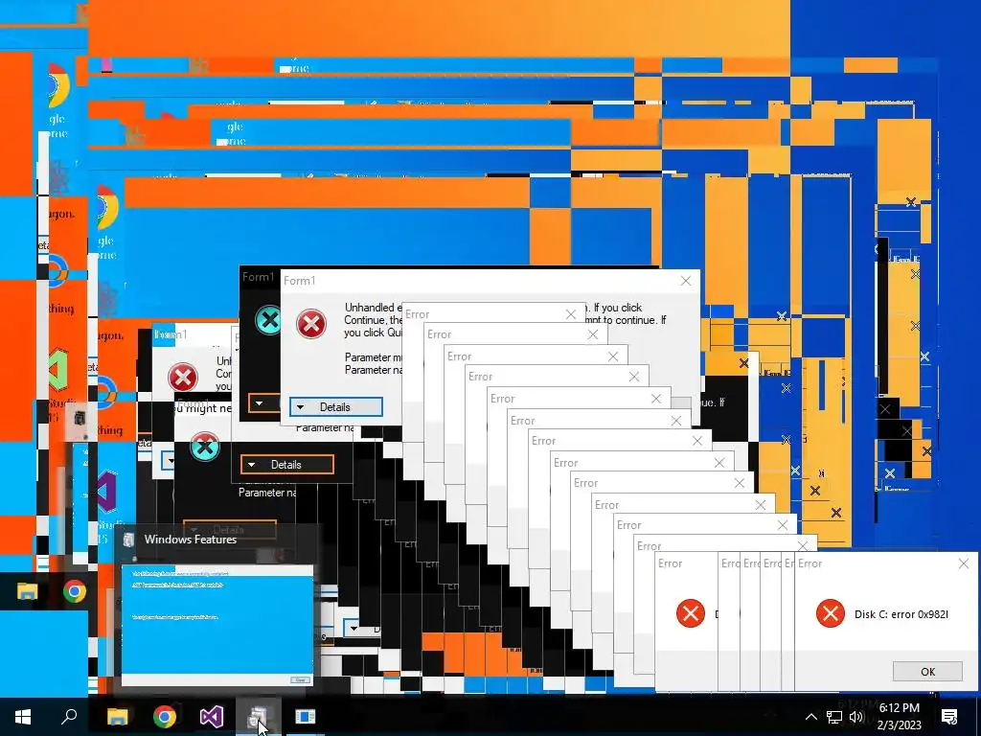The height and width of the screenshot is (736, 981).
Task: Open taskbar search magnifier
Action: click(69, 716)
